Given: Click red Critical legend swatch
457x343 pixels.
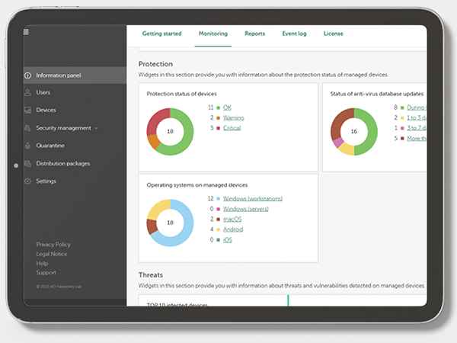Looking at the screenshot, I should pos(219,128).
